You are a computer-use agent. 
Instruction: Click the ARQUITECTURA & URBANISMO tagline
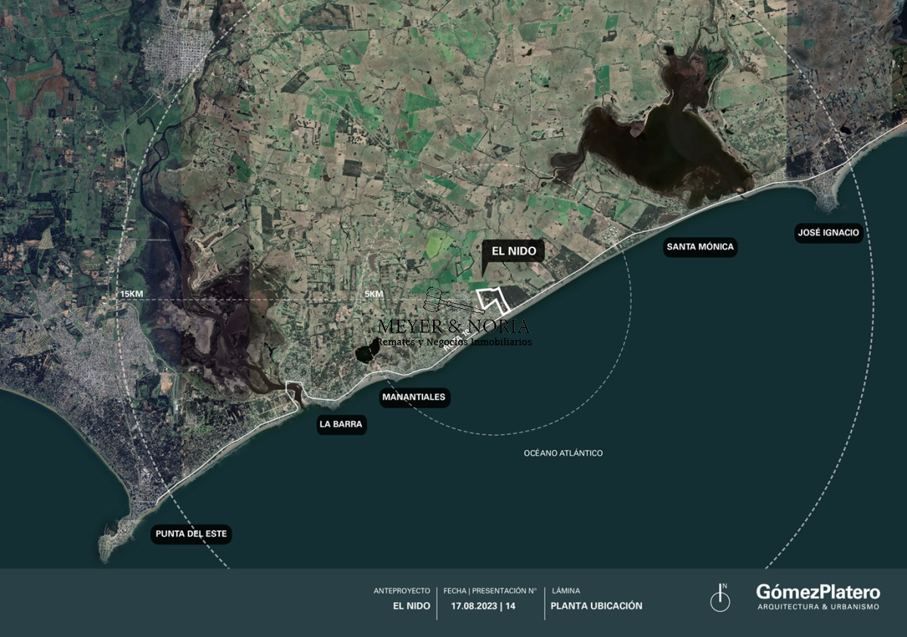coord(818,607)
